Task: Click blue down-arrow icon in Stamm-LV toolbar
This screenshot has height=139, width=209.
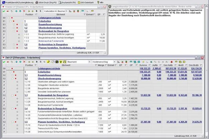Action: pyautogui.click(x=20, y=11)
